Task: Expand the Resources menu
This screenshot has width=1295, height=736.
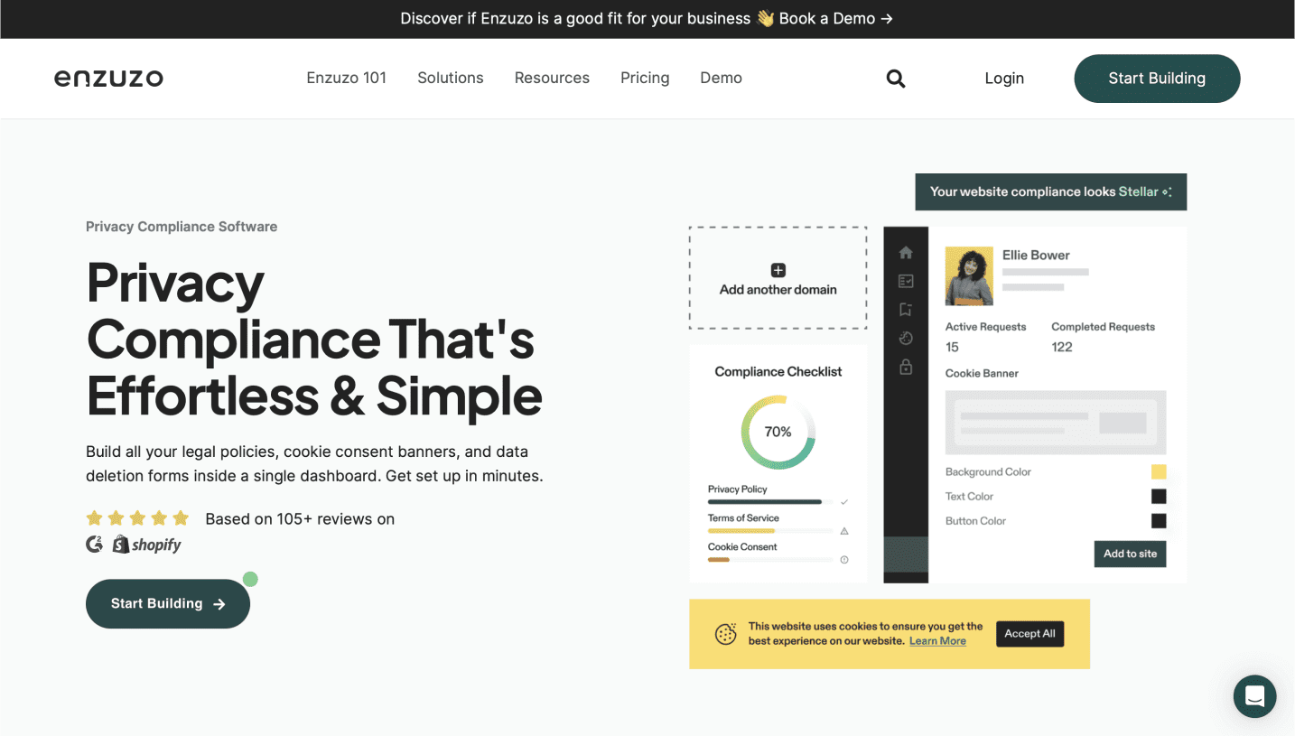Action: coord(552,78)
